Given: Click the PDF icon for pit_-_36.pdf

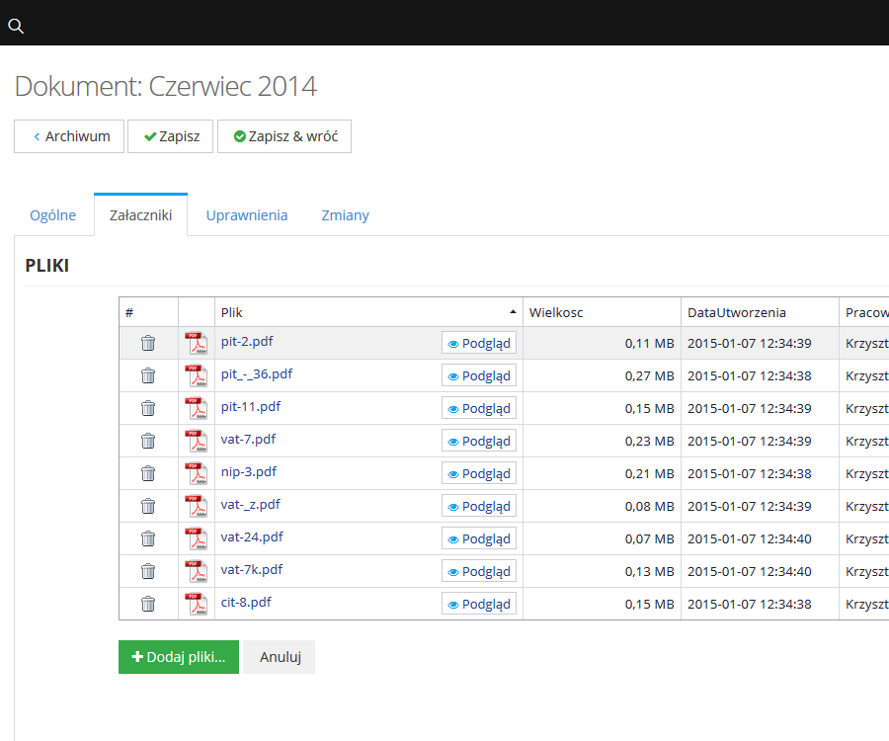Looking at the screenshot, I should pyautogui.click(x=197, y=375).
